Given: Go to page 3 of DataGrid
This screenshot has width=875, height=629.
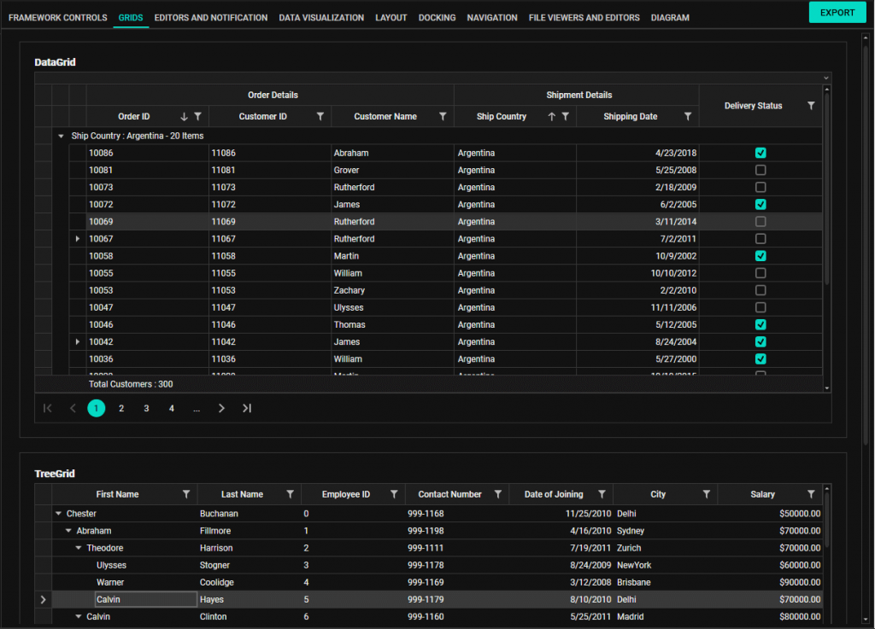Looking at the screenshot, I should 146,409.
